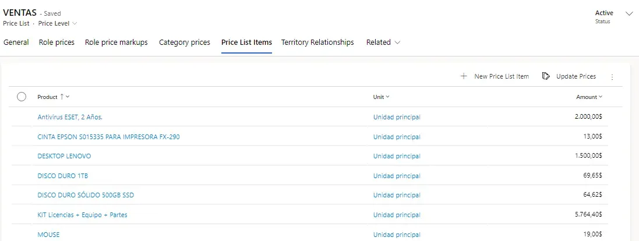639x241 pixels.
Task: Switch to the General tab
Action: (16, 42)
